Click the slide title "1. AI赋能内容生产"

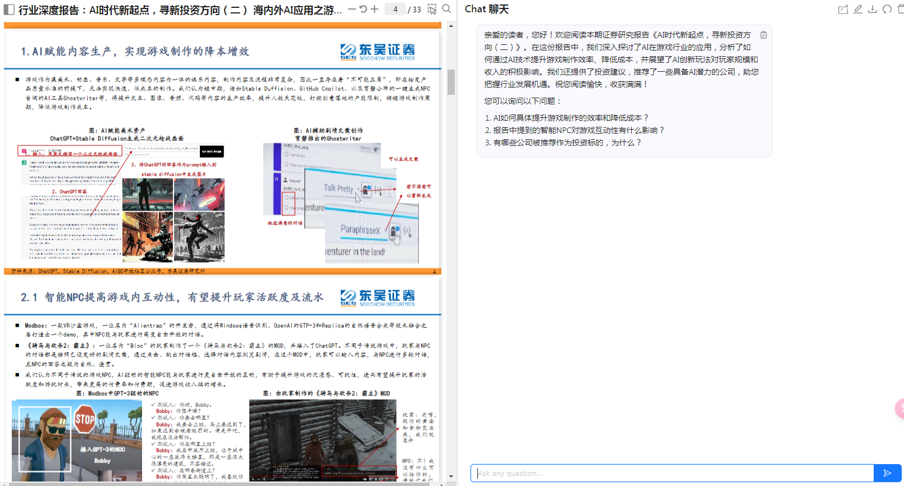pyautogui.click(x=135, y=51)
